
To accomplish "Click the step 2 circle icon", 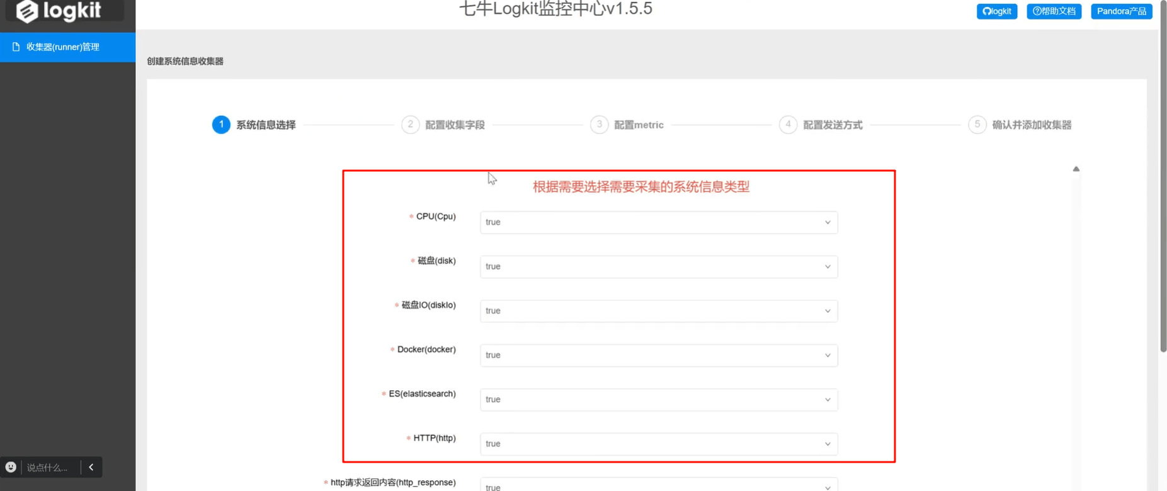I will [410, 125].
